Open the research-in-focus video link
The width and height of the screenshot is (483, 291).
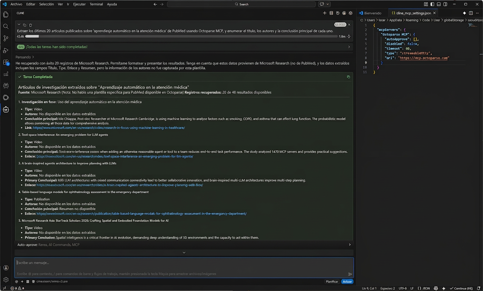(109, 128)
